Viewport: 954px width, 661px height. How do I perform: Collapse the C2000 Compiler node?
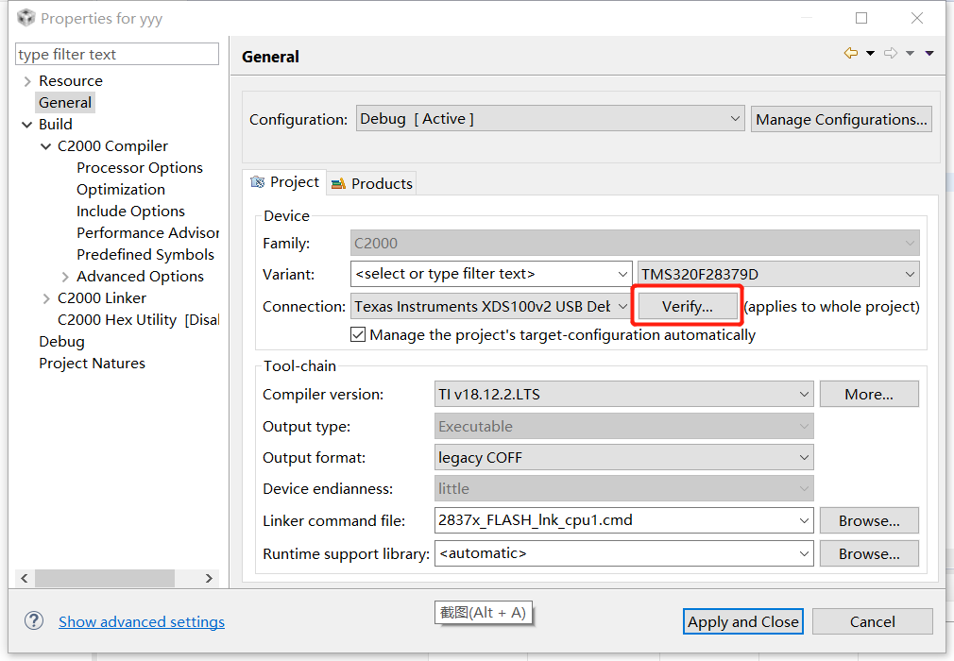click(46, 146)
